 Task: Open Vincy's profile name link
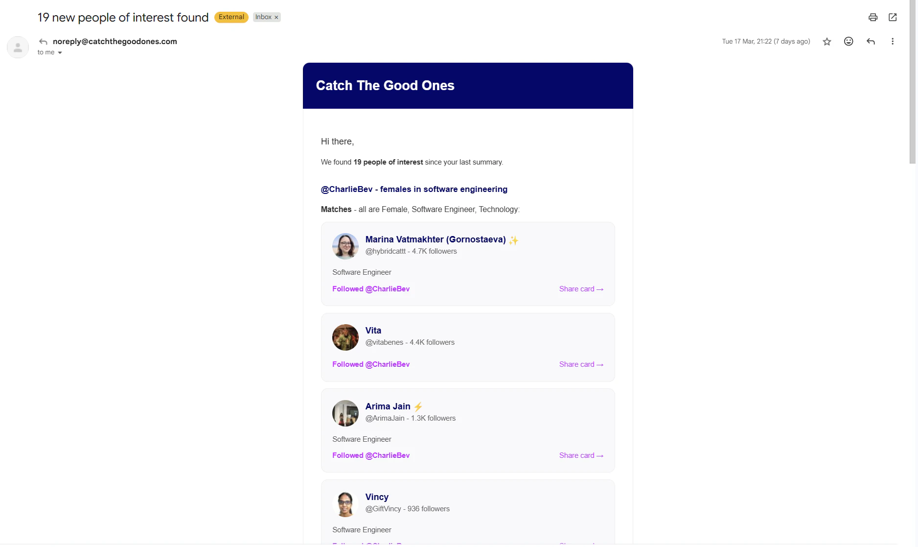(377, 497)
